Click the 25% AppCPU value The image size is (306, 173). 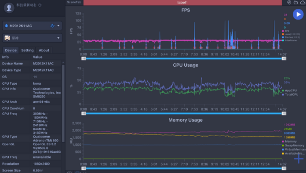coord(287,78)
